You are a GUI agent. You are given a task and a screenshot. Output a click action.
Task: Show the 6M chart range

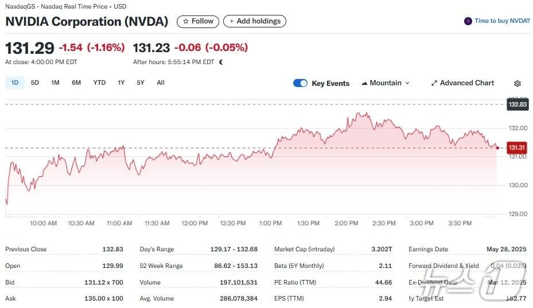[76, 82]
